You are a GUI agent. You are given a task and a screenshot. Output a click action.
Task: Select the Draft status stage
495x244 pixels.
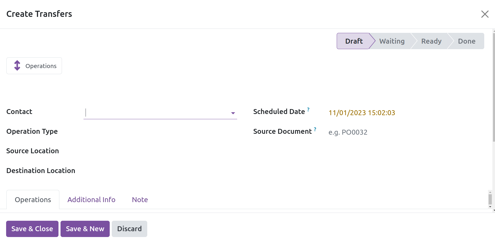click(x=354, y=41)
